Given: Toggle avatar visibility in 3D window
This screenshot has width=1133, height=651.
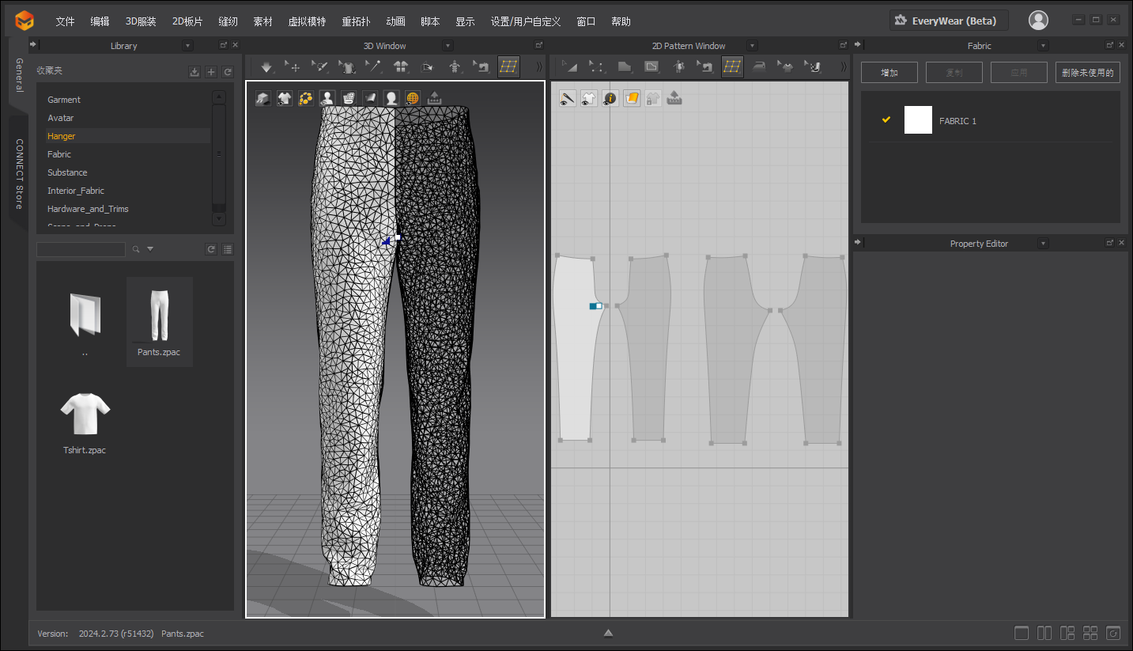Looking at the screenshot, I should [327, 98].
